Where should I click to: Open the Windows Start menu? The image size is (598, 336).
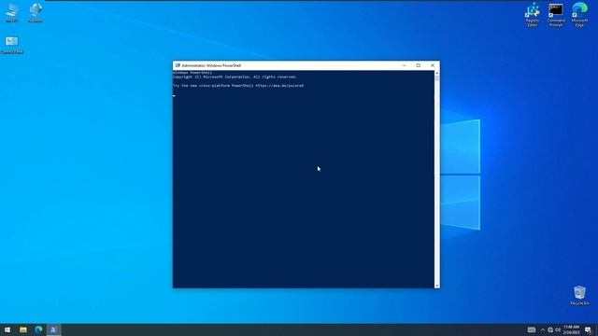pos(7,329)
